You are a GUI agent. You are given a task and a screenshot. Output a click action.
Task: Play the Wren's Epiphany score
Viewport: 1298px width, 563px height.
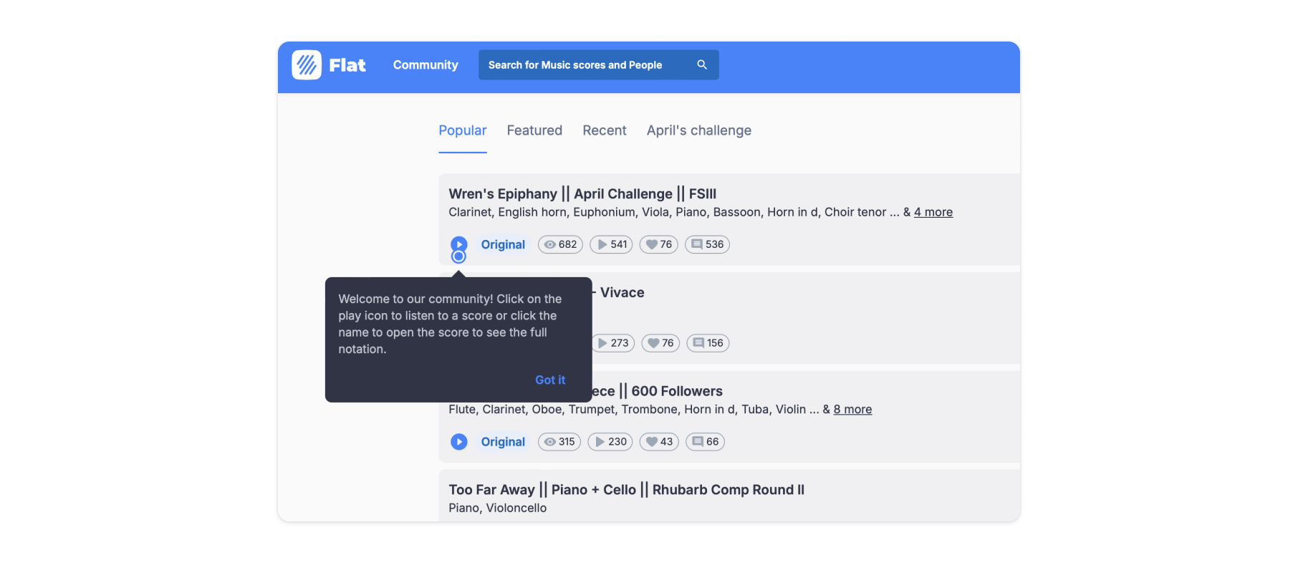click(x=459, y=244)
